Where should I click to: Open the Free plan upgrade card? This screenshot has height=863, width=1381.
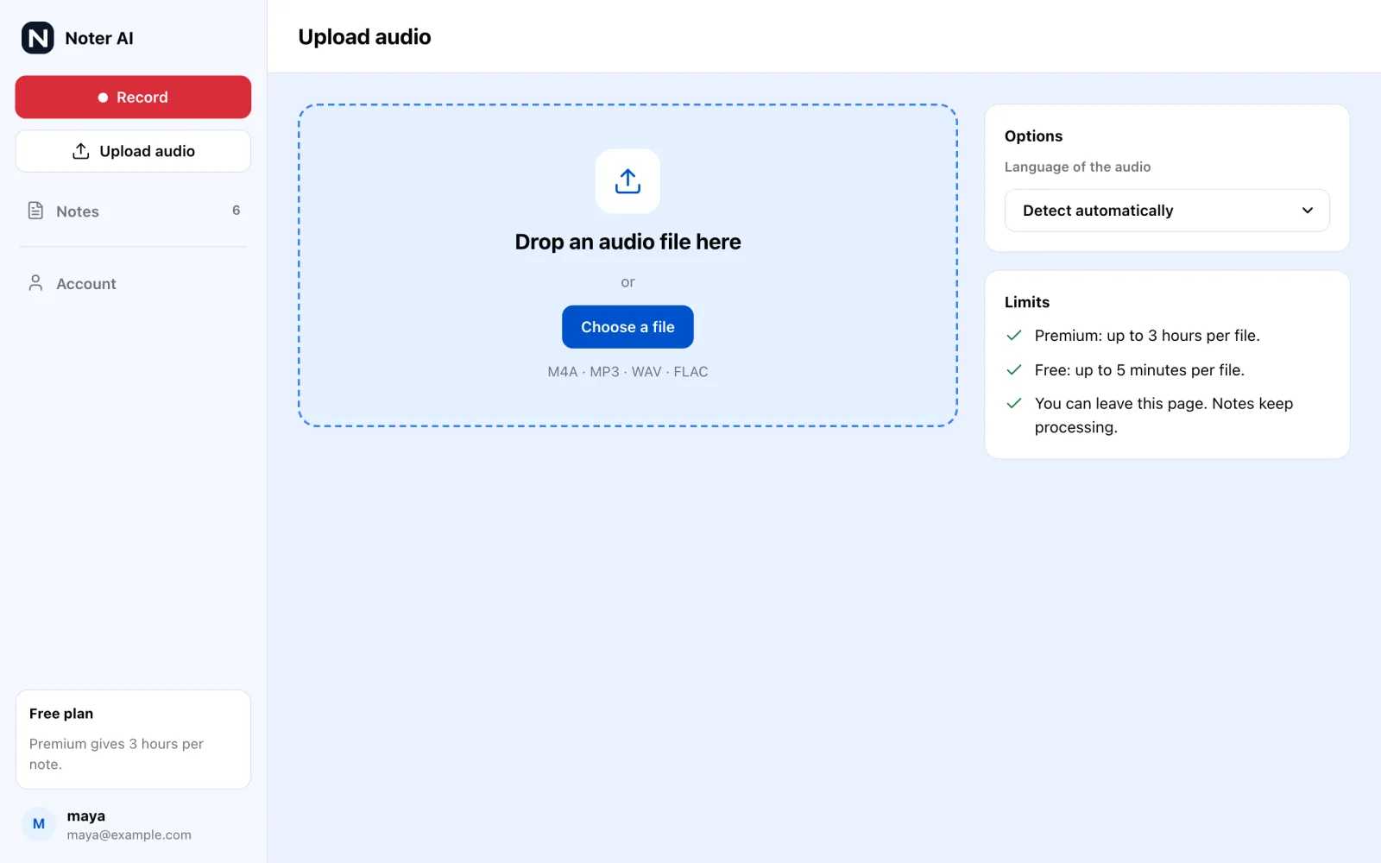133,739
